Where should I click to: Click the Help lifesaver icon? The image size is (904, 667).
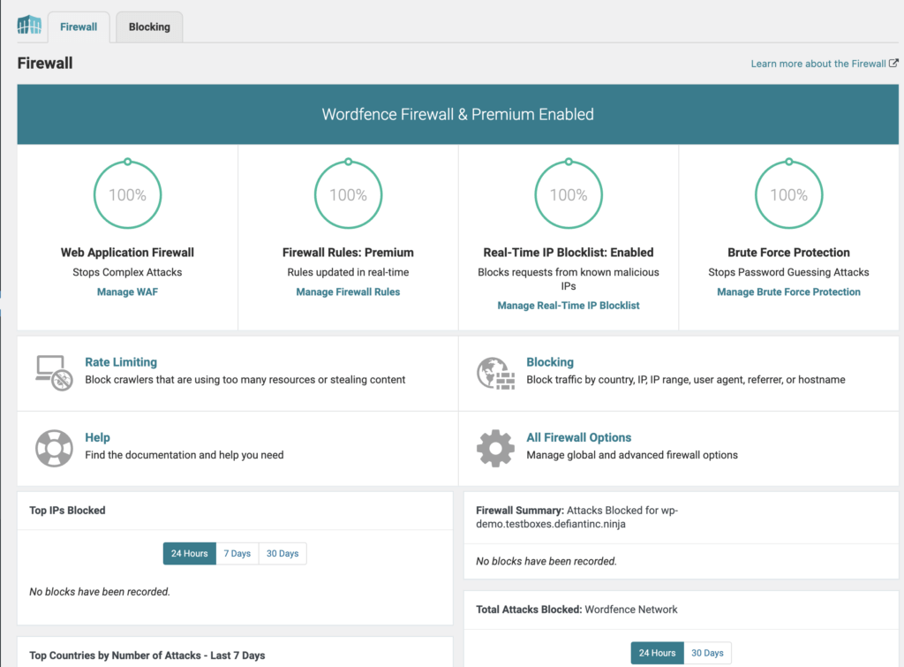[54, 448]
